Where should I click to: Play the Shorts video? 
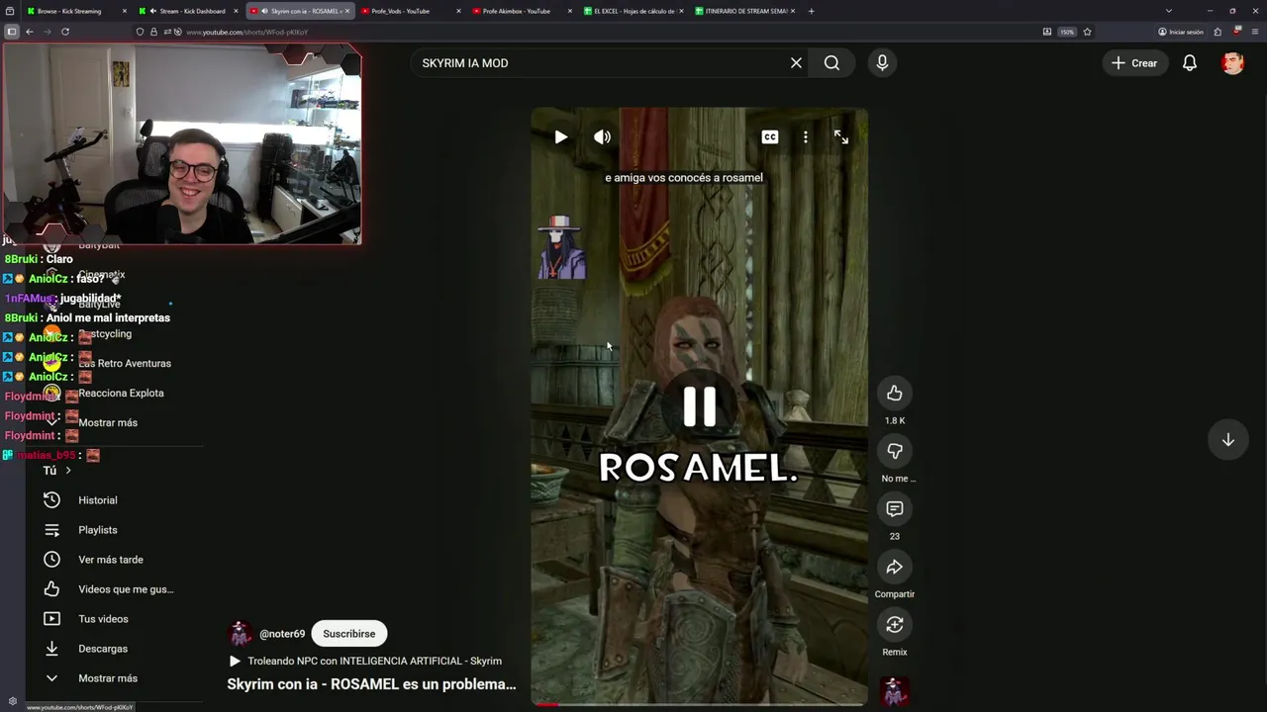[x=561, y=137]
